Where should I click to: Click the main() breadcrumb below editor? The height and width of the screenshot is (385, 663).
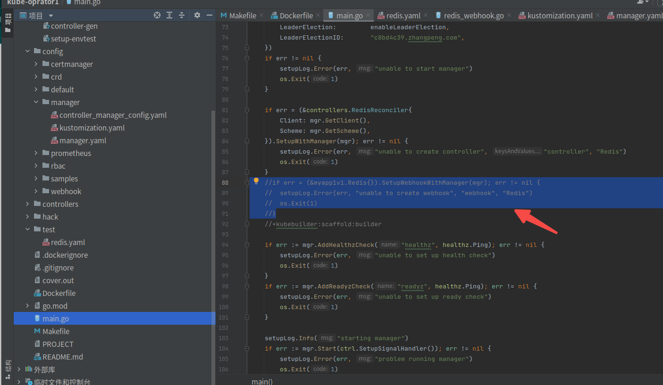pyautogui.click(x=262, y=381)
